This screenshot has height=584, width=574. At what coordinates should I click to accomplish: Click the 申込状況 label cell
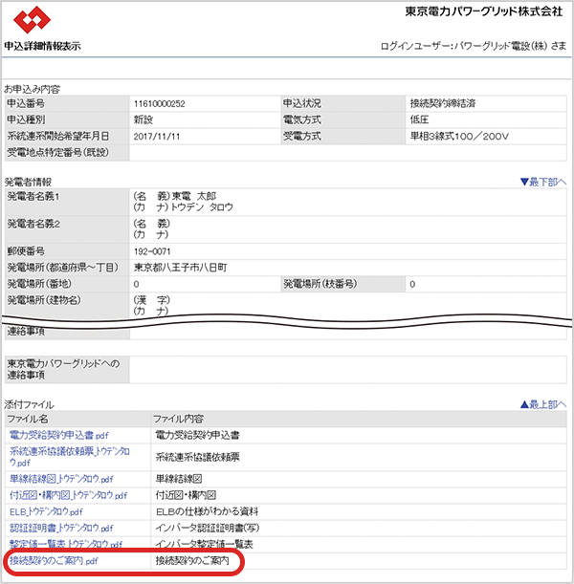(343, 103)
